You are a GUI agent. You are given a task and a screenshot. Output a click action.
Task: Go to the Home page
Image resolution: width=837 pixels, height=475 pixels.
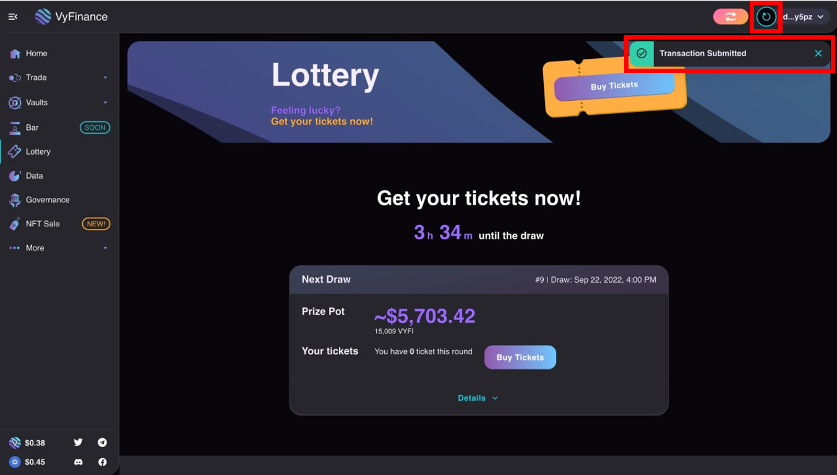pyautogui.click(x=36, y=53)
